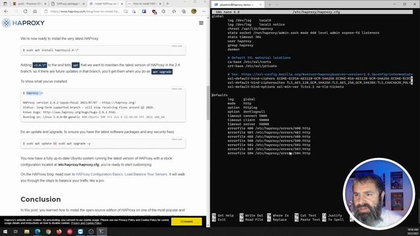Click the Replace nano shortcut

pos(277,220)
